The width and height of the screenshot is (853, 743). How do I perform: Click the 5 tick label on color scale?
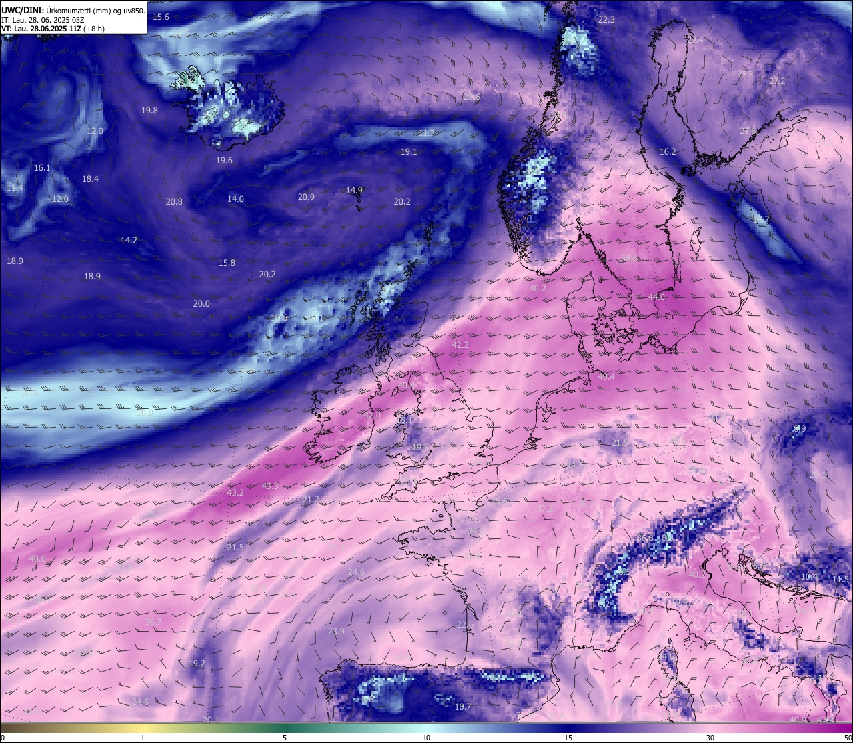pyautogui.click(x=285, y=738)
